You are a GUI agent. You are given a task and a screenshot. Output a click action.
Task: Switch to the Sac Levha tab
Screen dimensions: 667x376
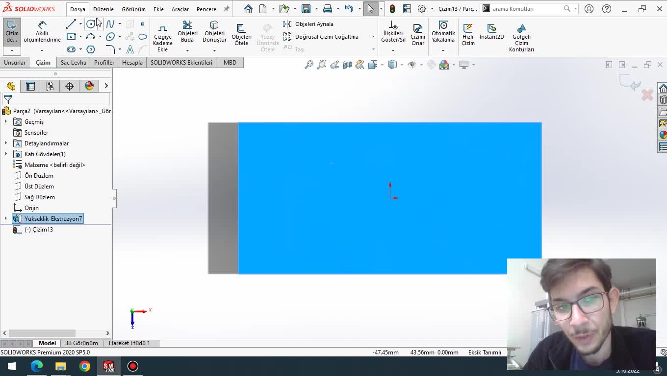[74, 63]
